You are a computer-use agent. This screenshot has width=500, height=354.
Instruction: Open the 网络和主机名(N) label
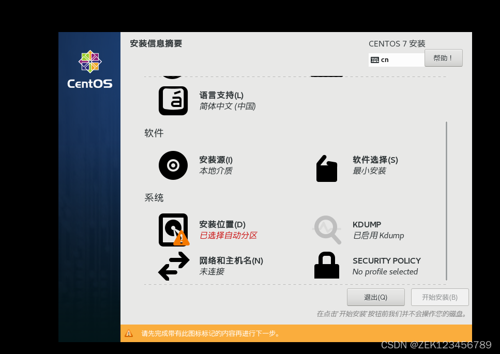click(x=231, y=260)
